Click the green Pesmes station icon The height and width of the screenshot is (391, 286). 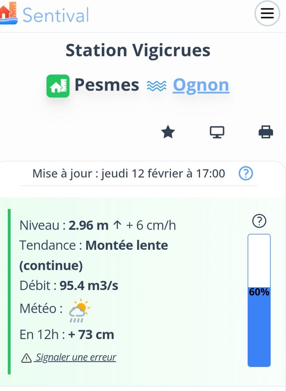point(58,86)
